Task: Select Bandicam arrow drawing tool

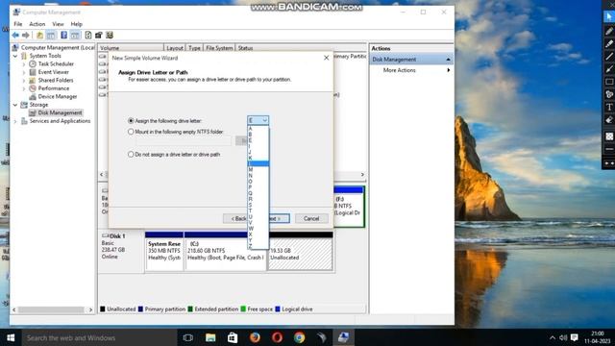Action: (x=609, y=69)
